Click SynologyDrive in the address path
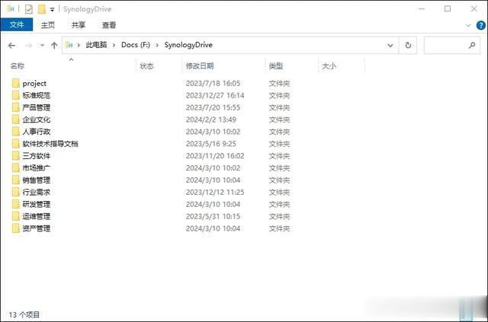Screen dimensions: 488x322 pyautogui.click(x=188, y=45)
